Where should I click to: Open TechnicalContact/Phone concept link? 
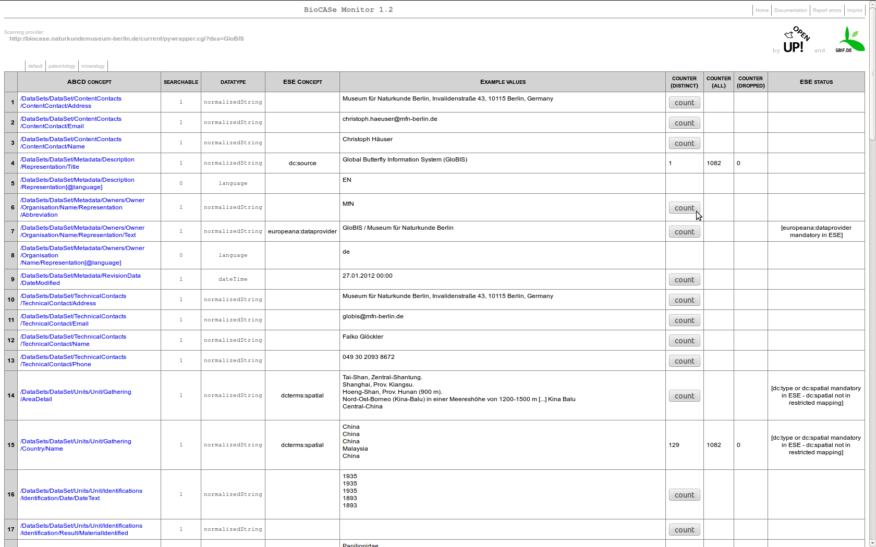click(73, 360)
